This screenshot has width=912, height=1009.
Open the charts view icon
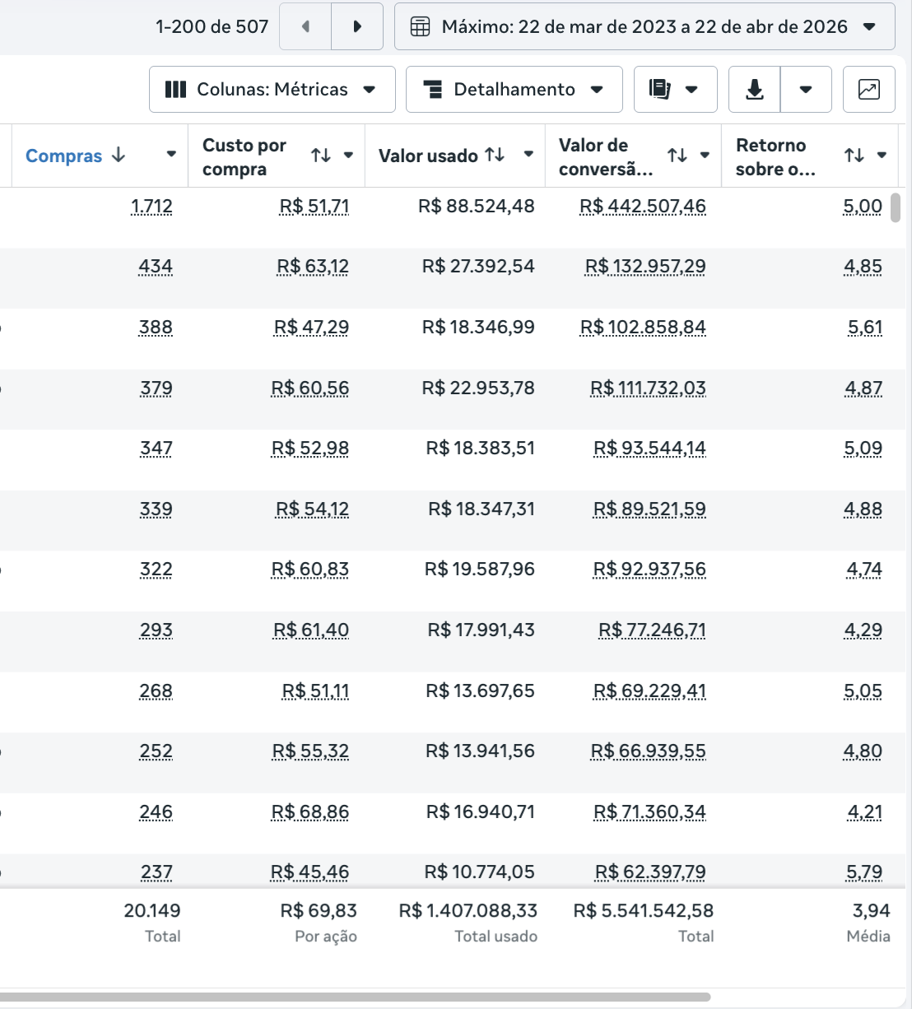click(868, 90)
